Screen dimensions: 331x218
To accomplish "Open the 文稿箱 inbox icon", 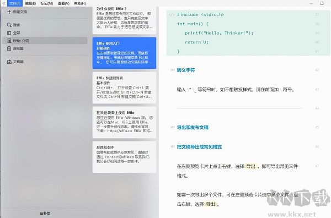I will pos(9,62).
